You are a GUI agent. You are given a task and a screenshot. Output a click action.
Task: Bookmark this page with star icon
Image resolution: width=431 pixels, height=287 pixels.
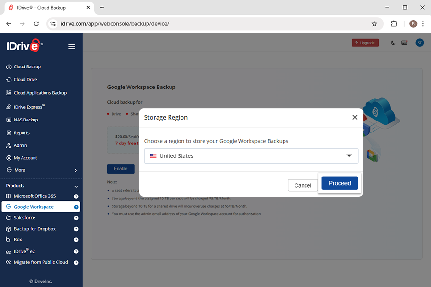coord(374,24)
